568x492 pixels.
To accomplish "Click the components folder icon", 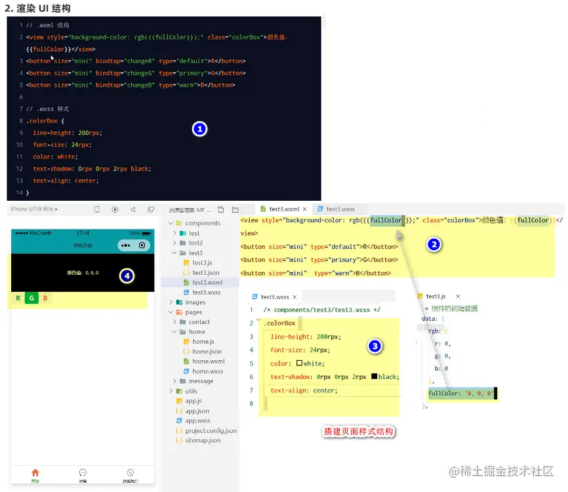I will [x=179, y=223].
